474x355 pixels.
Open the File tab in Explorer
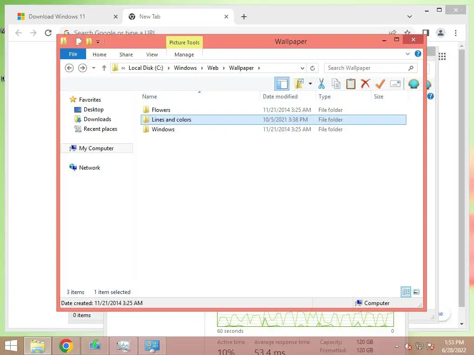[x=73, y=55]
